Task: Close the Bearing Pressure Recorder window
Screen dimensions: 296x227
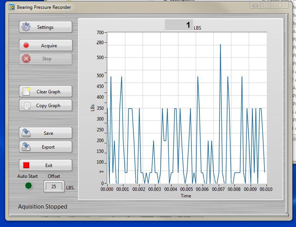Action: pyautogui.click(x=280, y=5)
